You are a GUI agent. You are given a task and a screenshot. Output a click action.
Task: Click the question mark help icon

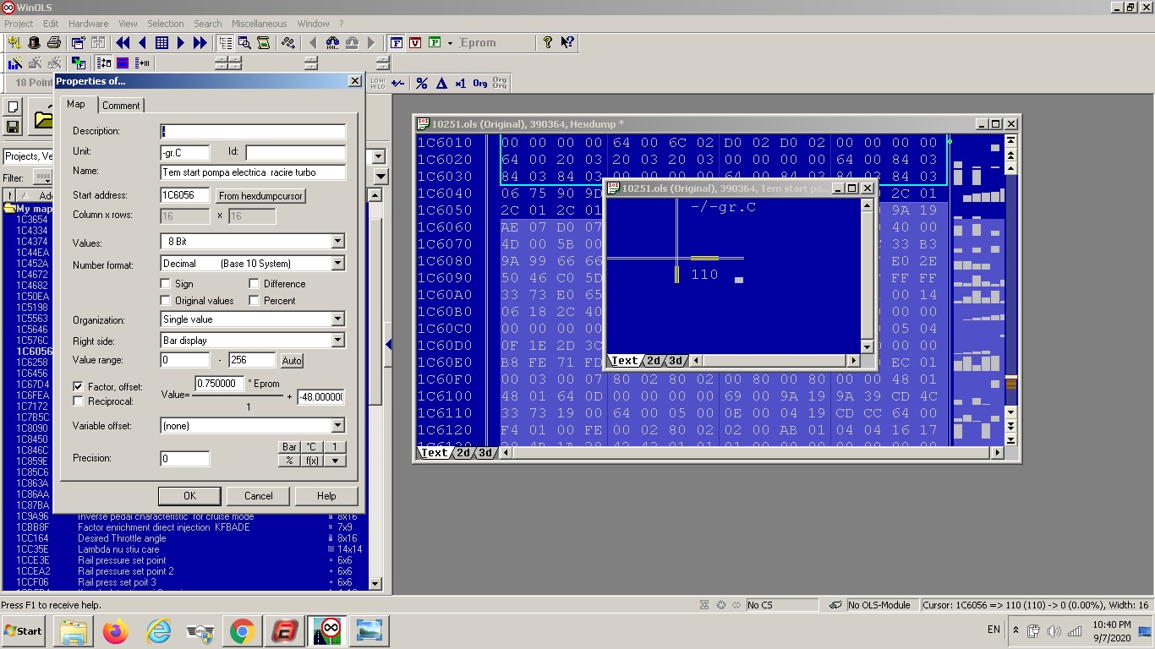point(548,42)
